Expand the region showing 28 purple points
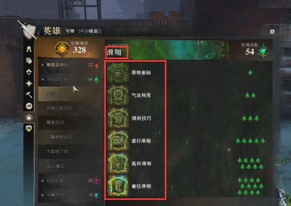 (70, 181)
